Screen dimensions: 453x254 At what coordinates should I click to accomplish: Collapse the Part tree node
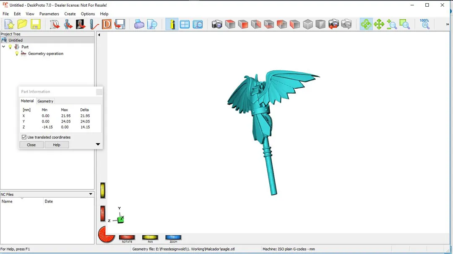[3, 47]
